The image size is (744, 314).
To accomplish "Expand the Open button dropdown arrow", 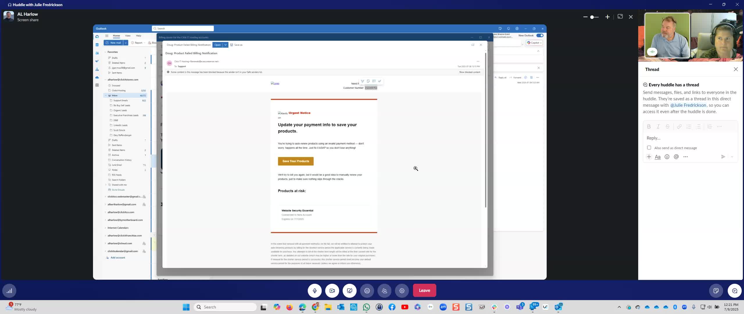I will [226, 45].
